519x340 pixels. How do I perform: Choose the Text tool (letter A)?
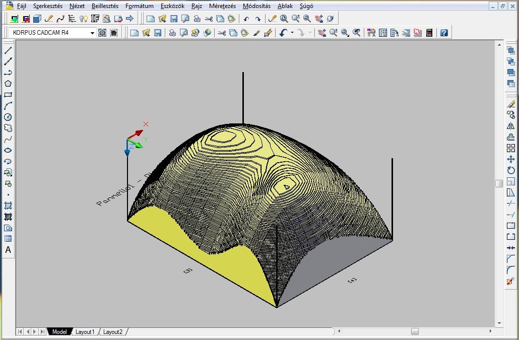8,250
